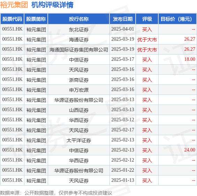197x196 pixels.
Task: Click the 太平洋证券 institution name
Action: pyautogui.click(x=79, y=140)
